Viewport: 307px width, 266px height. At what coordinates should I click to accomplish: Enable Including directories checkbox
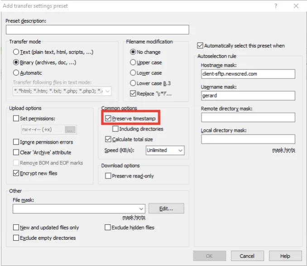point(115,129)
